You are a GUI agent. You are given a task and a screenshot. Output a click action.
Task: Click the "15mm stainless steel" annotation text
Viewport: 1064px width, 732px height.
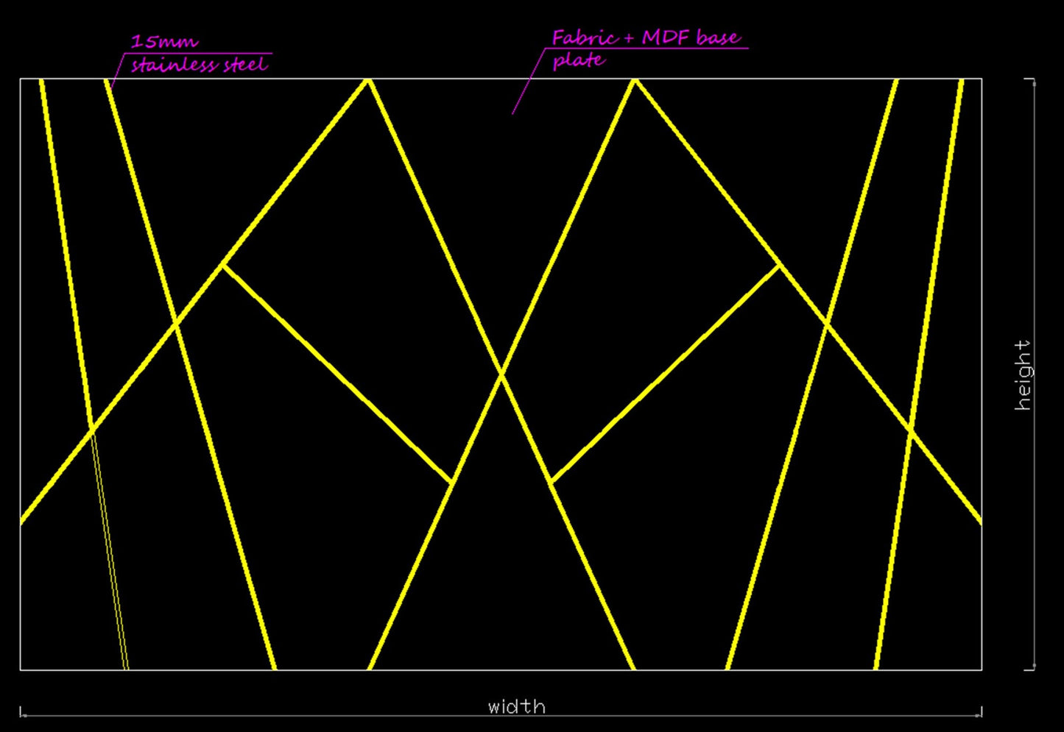point(199,54)
